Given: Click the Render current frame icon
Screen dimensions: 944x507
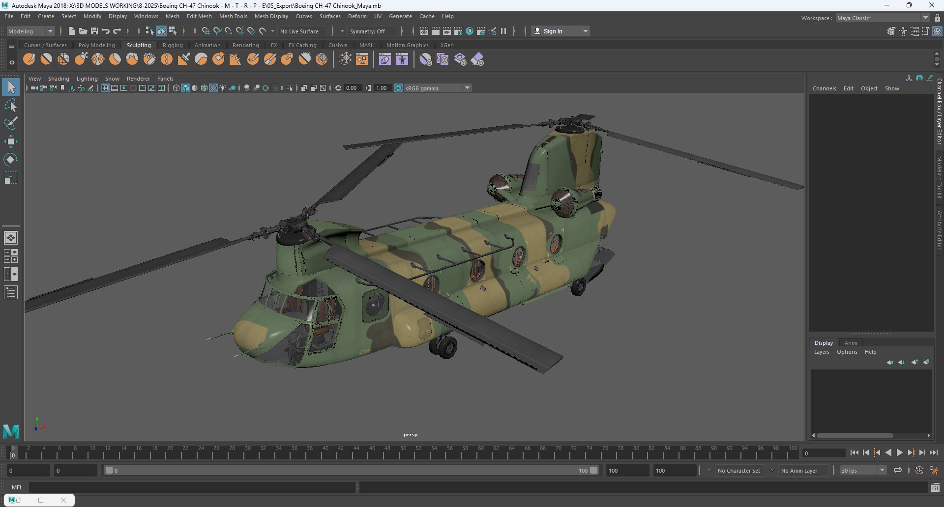Looking at the screenshot, I should (436, 31).
